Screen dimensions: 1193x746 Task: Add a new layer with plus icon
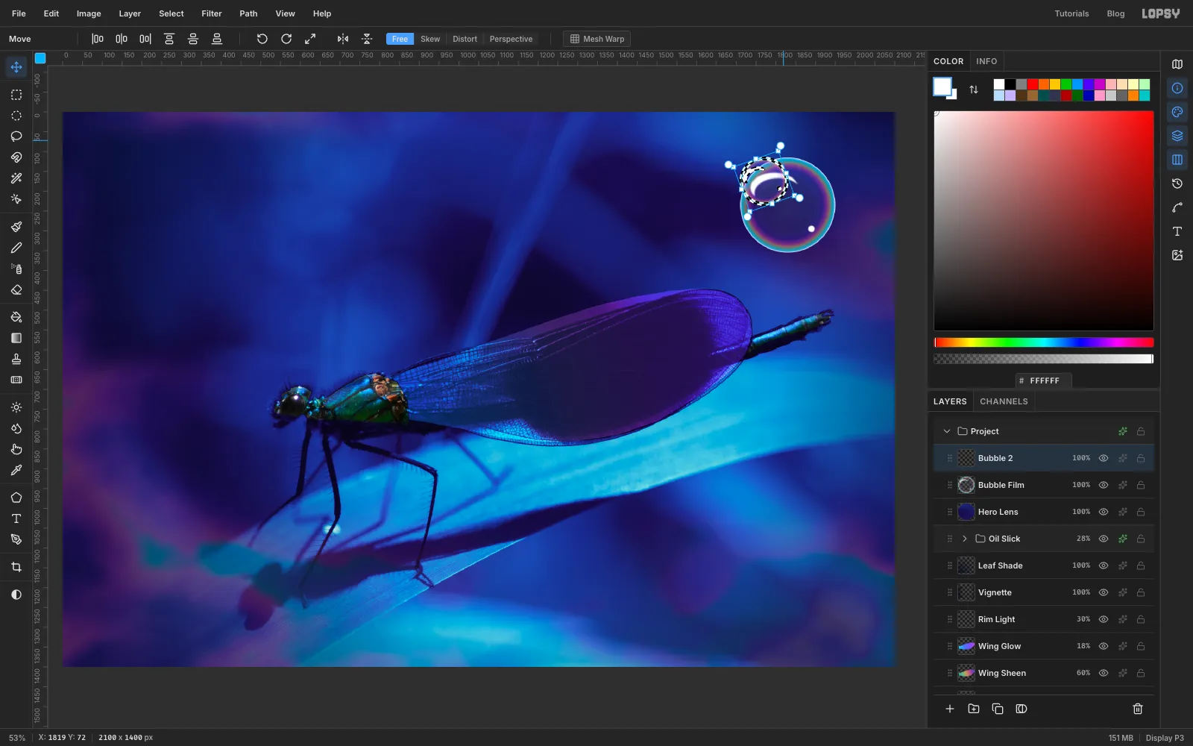pos(950,709)
